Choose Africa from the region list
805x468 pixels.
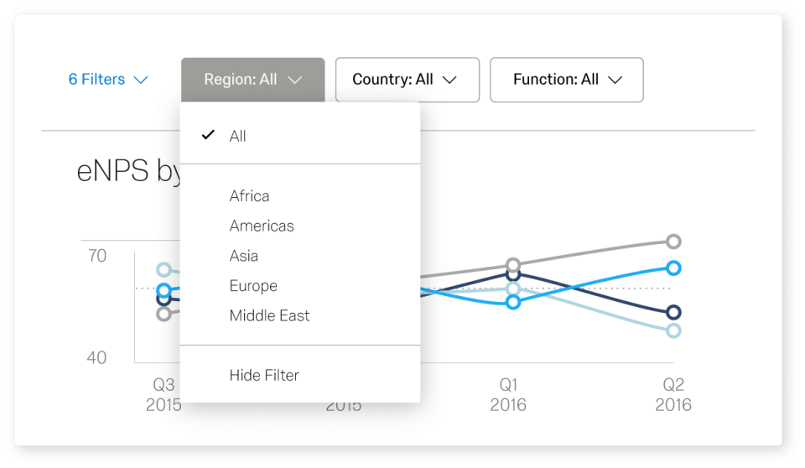coord(249,195)
